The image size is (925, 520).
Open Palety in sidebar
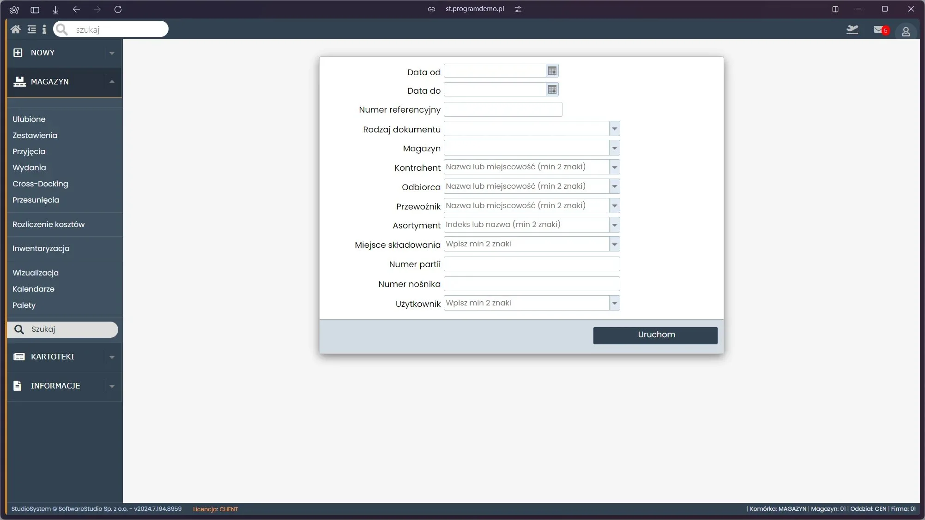tap(24, 305)
